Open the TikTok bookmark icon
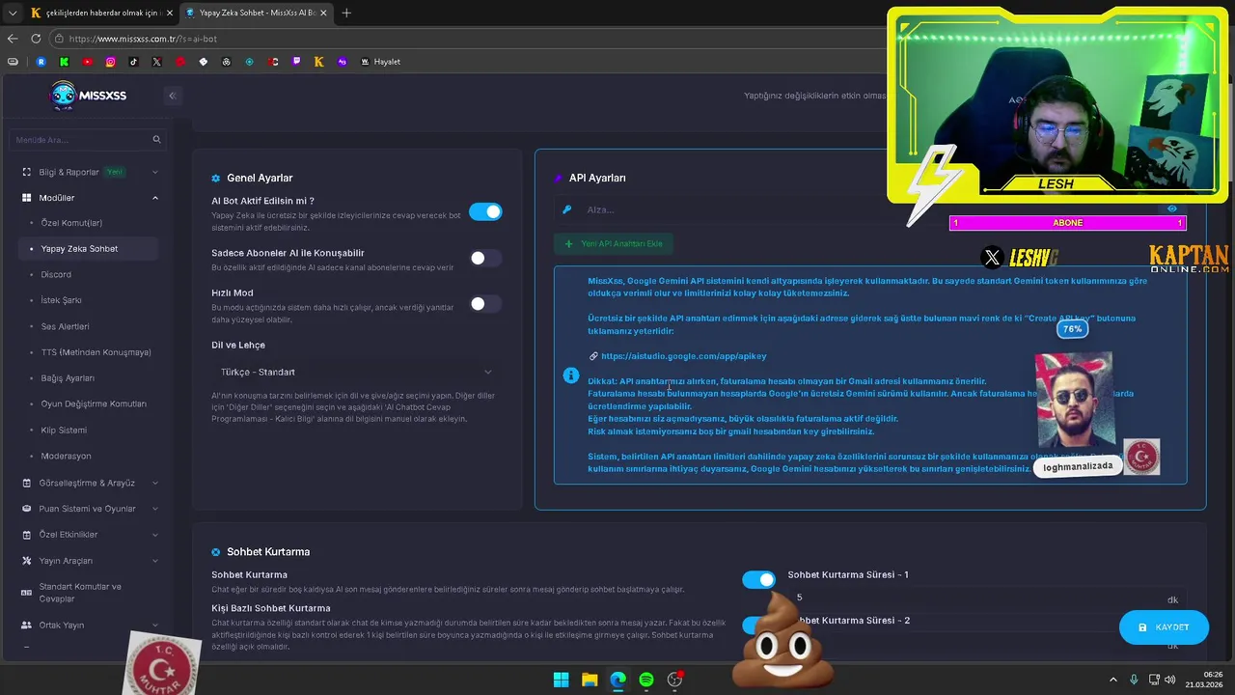 tap(134, 62)
